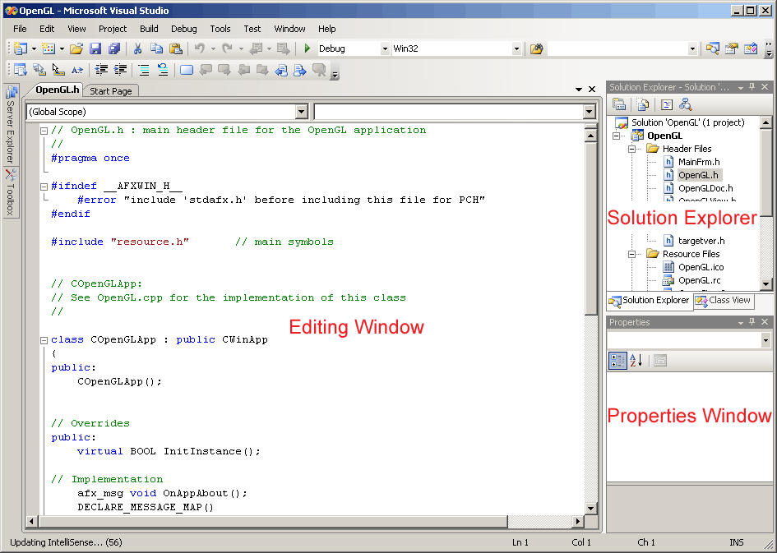Select targetver.h in Solution Explorer
This screenshot has height=553, width=777.
(701, 241)
